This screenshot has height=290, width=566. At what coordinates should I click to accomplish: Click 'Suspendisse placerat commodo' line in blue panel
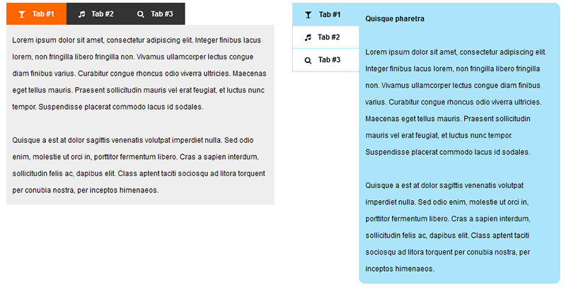click(x=448, y=152)
